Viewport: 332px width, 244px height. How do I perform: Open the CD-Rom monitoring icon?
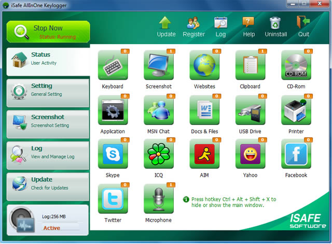click(x=296, y=65)
